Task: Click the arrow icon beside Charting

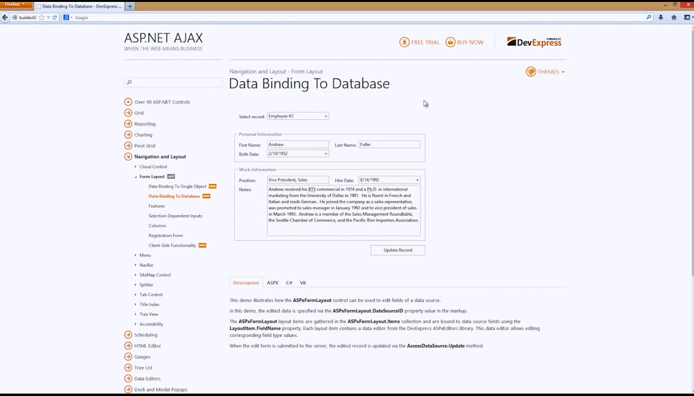Action: tap(128, 135)
